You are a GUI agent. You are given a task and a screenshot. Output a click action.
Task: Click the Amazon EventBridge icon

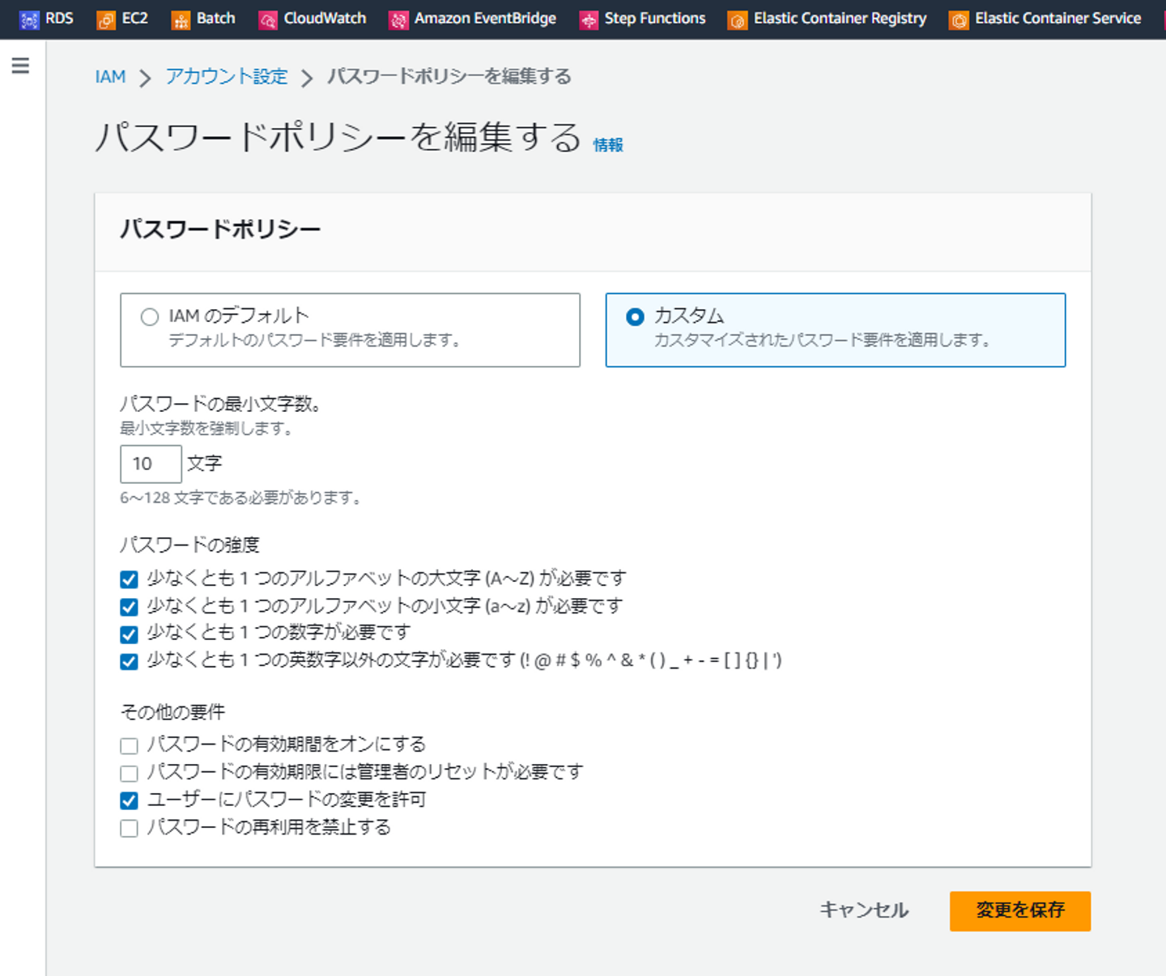tap(398, 19)
